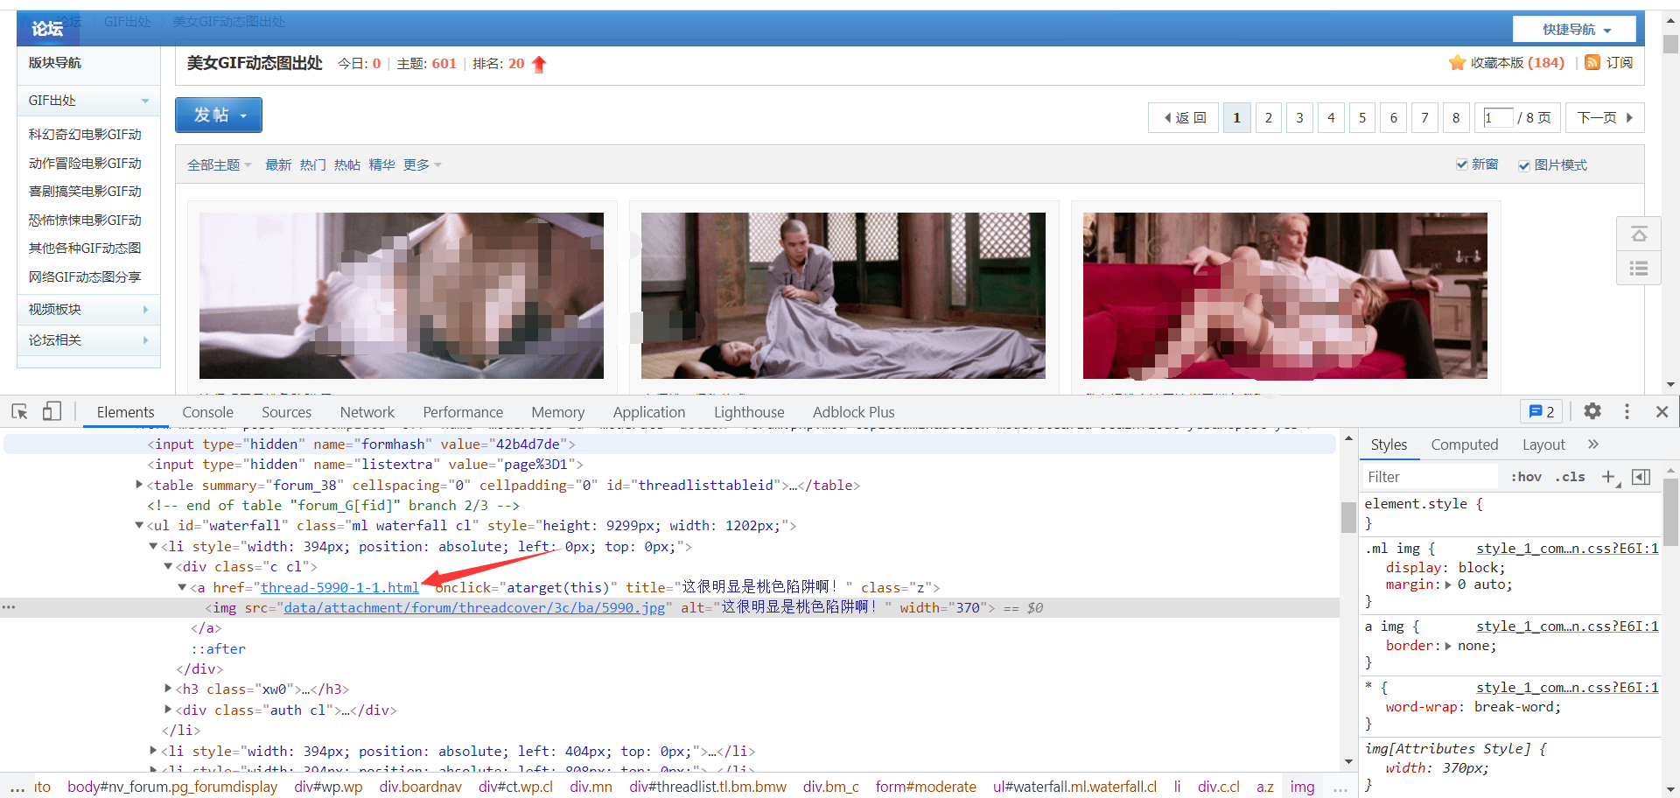Switch to the Lighthouse tab
This screenshot has width=1680, height=798.
point(749,412)
